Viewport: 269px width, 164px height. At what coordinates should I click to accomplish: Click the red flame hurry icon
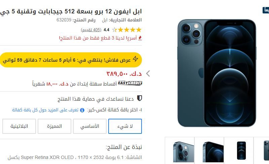[140, 38]
